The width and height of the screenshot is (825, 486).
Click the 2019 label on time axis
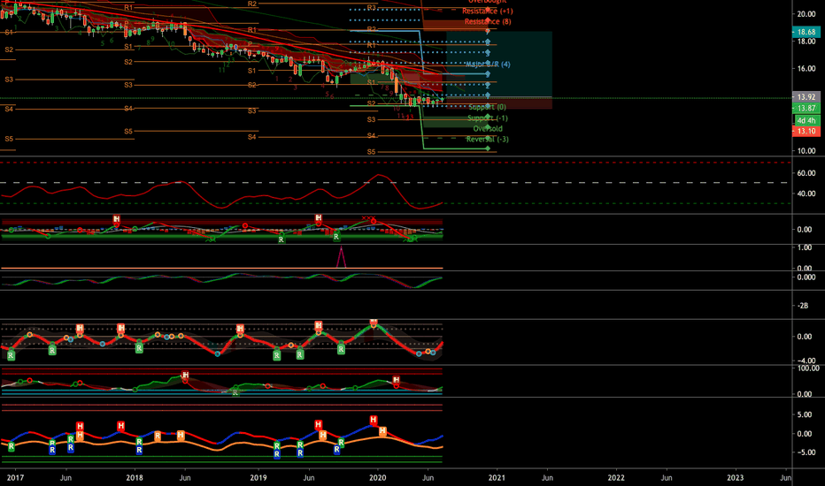258,477
